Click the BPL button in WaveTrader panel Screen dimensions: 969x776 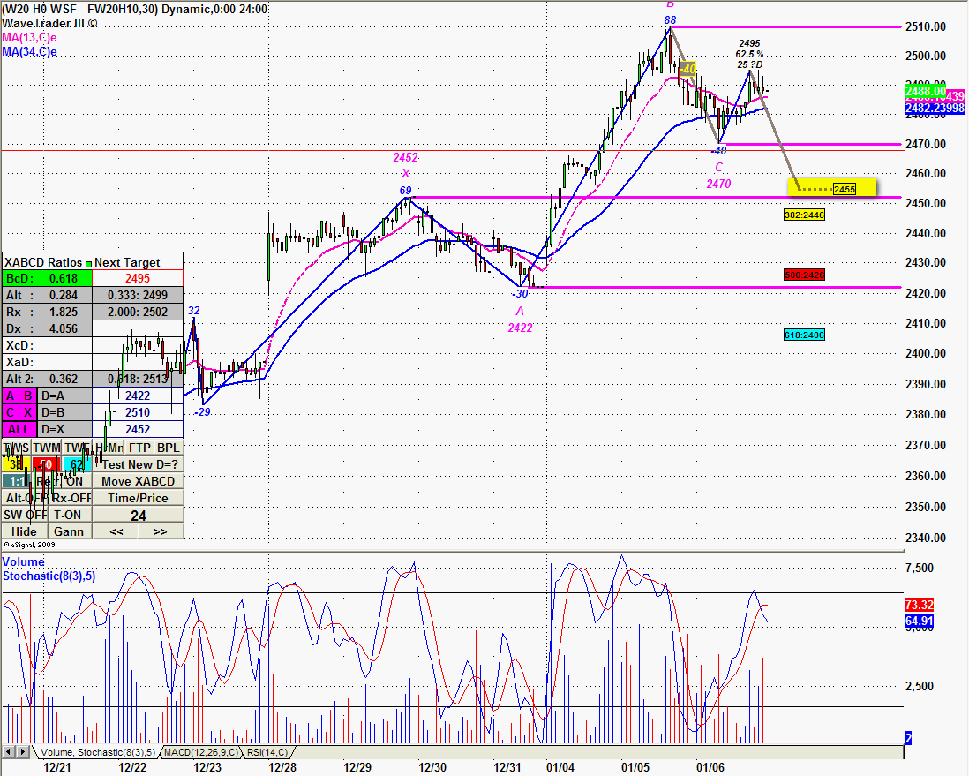coord(168,448)
